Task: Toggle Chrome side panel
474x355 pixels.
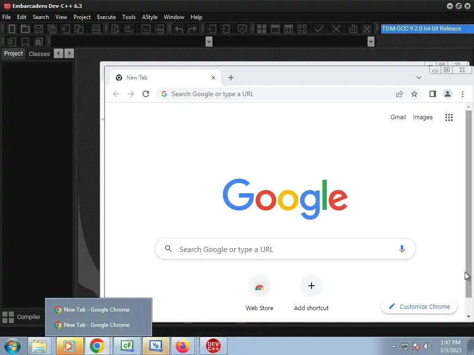Action: click(x=433, y=94)
